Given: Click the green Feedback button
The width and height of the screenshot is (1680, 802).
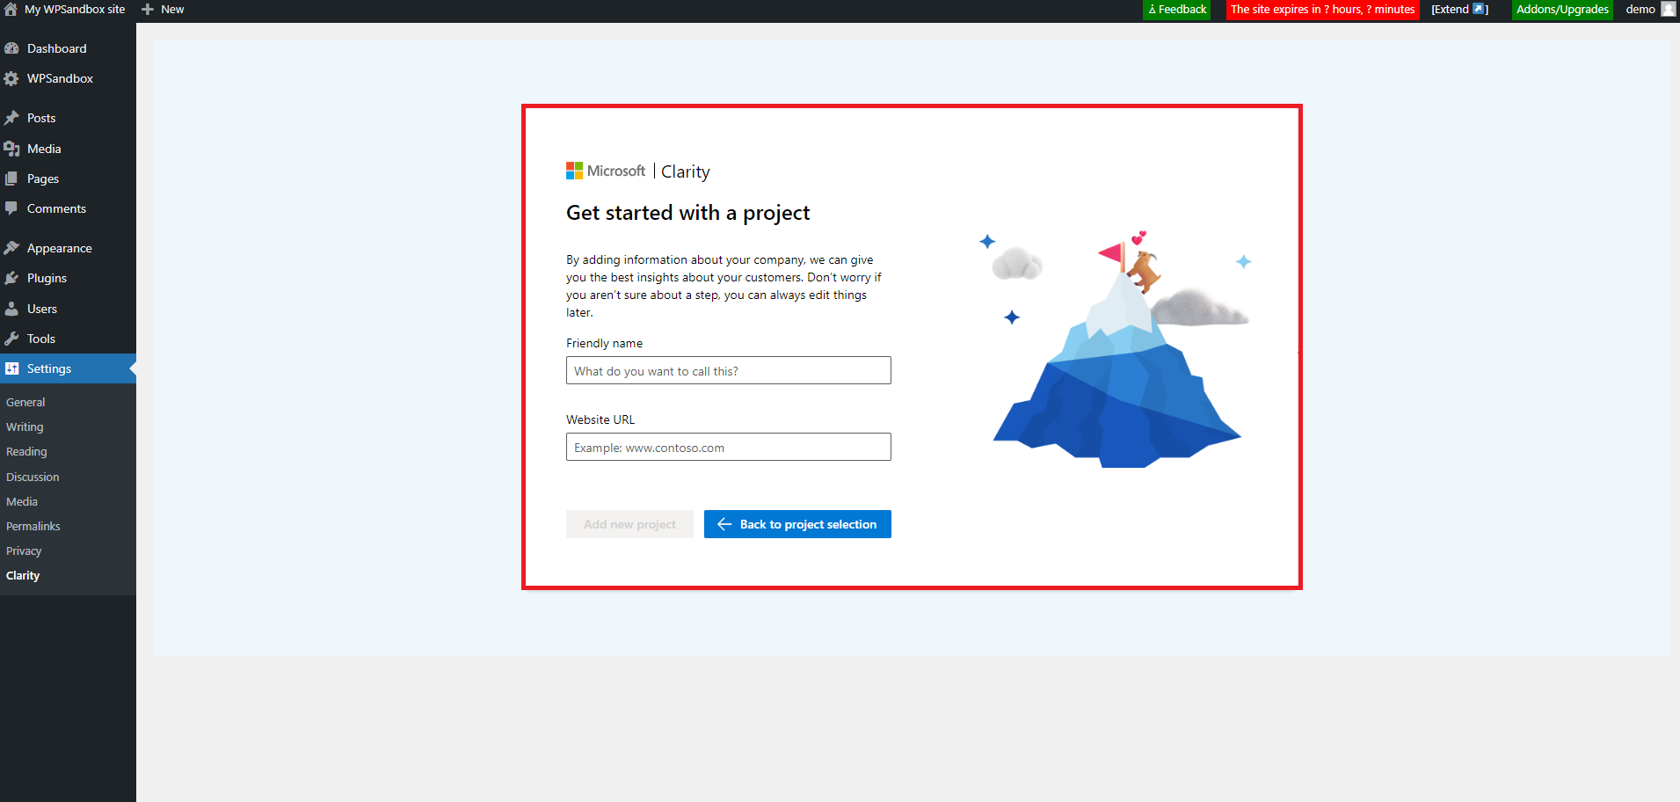Looking at the screenshot, I should 1177,10.
